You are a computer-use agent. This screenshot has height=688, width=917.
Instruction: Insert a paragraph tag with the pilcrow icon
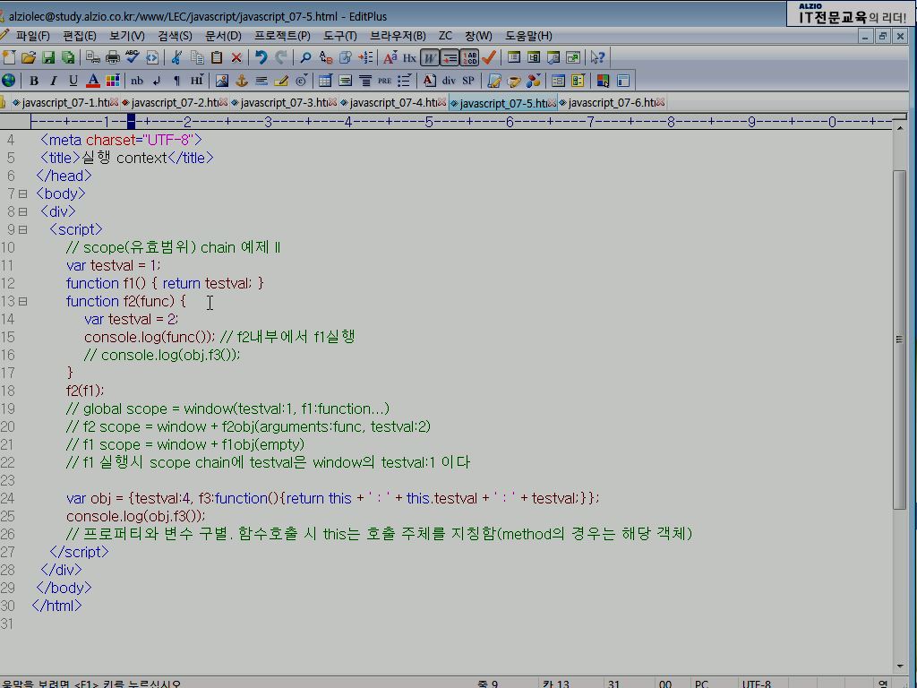click(176, 81)
